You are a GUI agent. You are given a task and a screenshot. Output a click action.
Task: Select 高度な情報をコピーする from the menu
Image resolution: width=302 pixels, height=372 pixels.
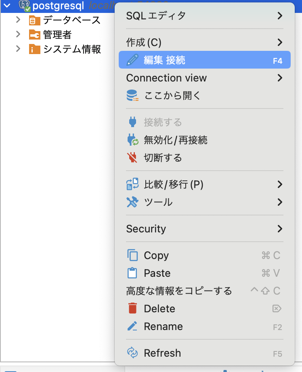178,290
